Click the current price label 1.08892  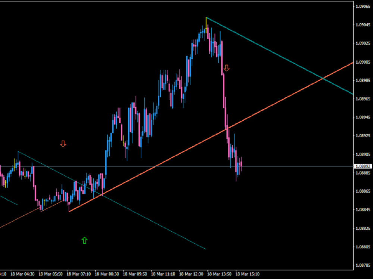pyautogui.click(x=363, y=166)
